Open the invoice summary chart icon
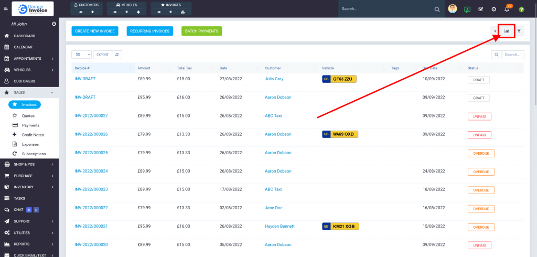This screenshot has height=257, width=537. (x=507, y=31)
